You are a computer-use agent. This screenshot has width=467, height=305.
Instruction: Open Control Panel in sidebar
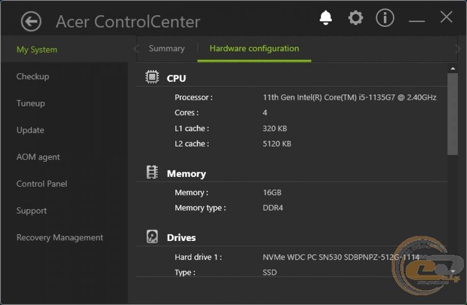[x=42, y=184]
